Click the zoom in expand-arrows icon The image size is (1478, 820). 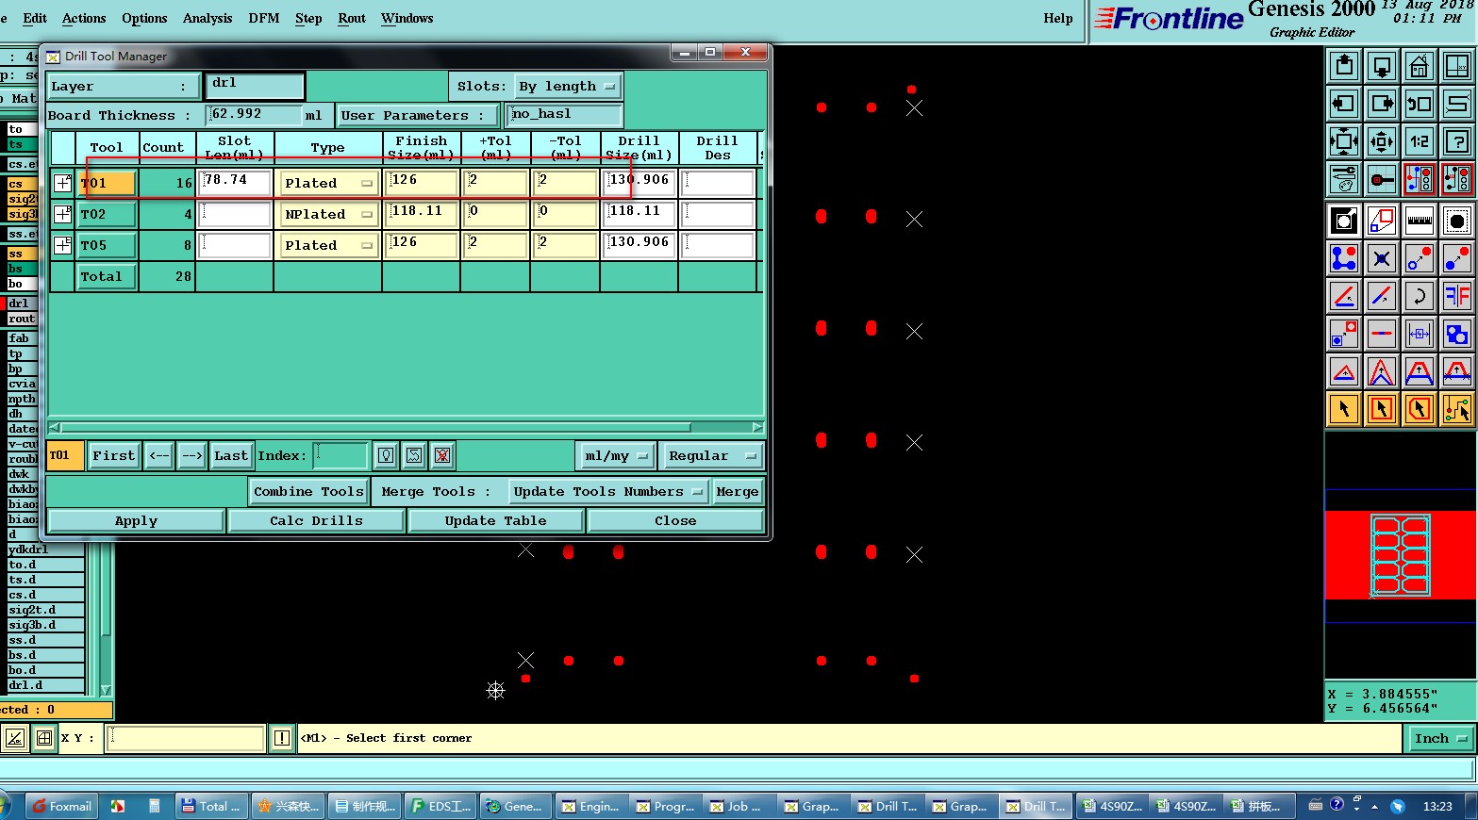[1344, 141]
